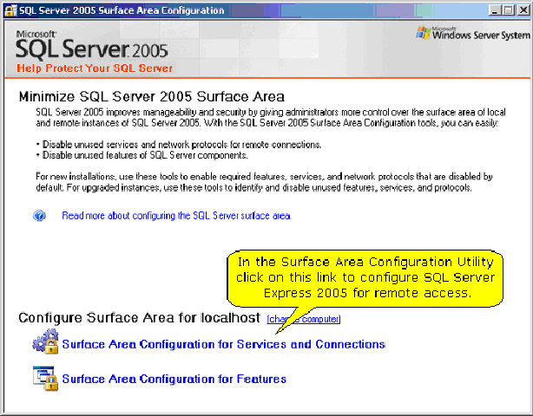Image resolution: width=533 pixels, height=416 pixels.
Task: Read more about configuring the SQL Server surface area
Action: click(x=177, y=216)
